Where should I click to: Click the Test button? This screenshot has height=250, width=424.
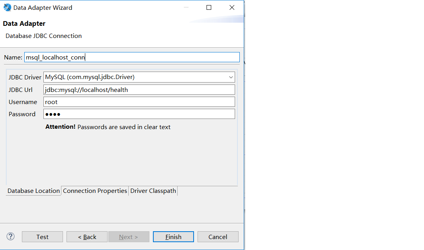point(43,237)
